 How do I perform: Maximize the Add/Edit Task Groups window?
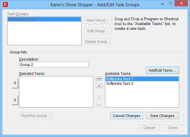[x=171, y=4]
